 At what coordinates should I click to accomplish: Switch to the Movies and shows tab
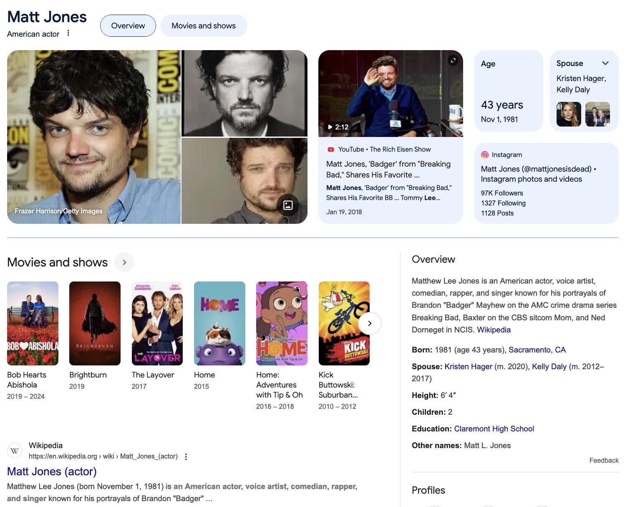coord(204,26)
